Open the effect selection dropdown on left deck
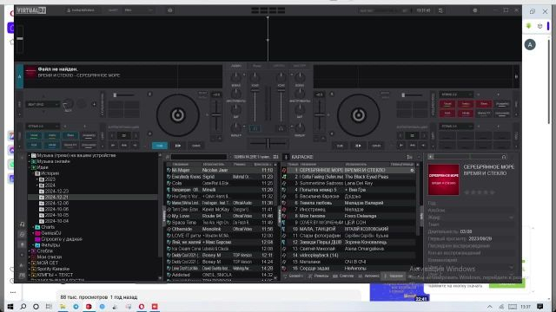 point(43,104)
